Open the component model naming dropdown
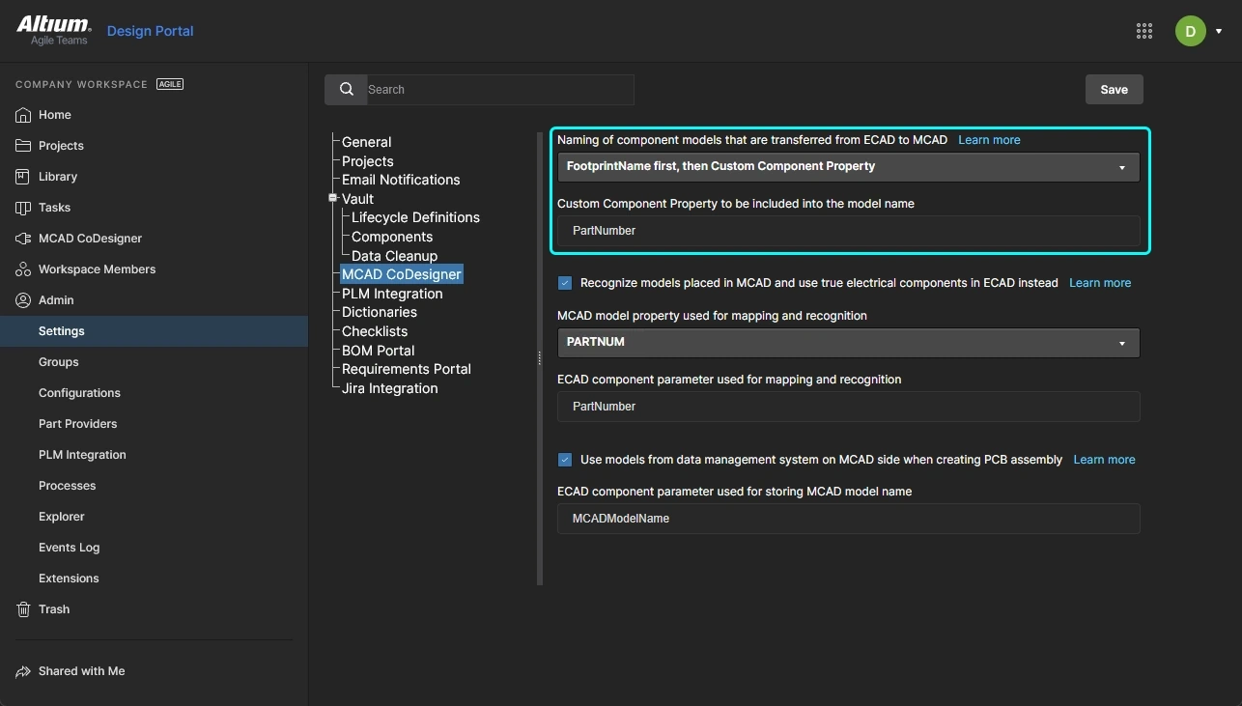The height and width of the screenshot is (706, 1242). point(848,166)
